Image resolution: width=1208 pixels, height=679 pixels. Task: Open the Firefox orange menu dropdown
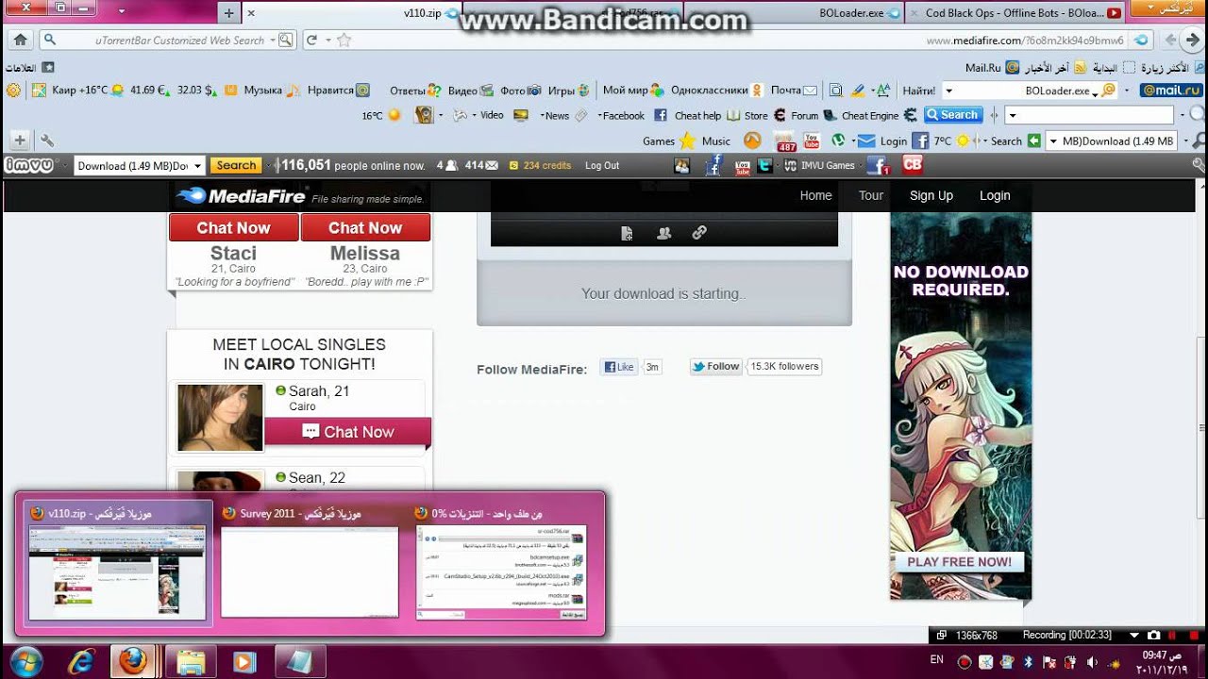tap(1167, 8)
